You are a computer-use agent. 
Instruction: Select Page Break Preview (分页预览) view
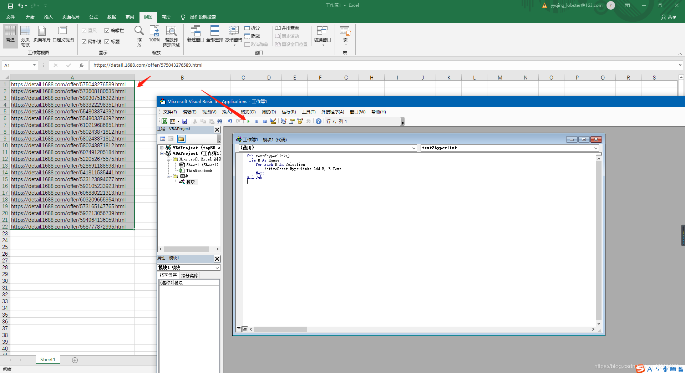point(25,37)
